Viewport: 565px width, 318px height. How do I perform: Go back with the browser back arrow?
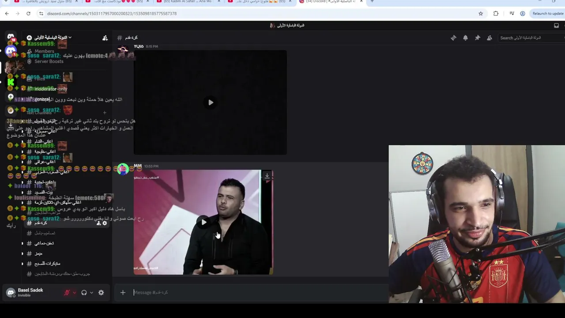tap(7, 14)
